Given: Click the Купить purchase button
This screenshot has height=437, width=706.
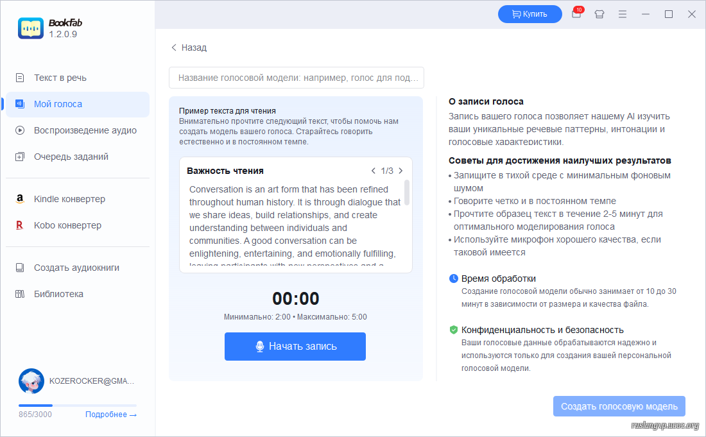Looking at the screenshot, I should pos(529,14).
